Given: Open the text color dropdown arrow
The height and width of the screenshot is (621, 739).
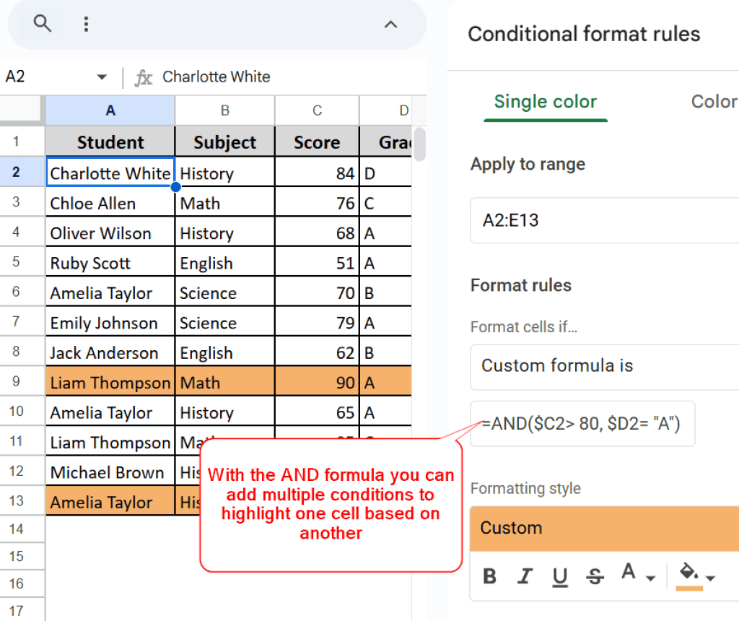Looking at the screenshot, I should click(x=651, y=578).
